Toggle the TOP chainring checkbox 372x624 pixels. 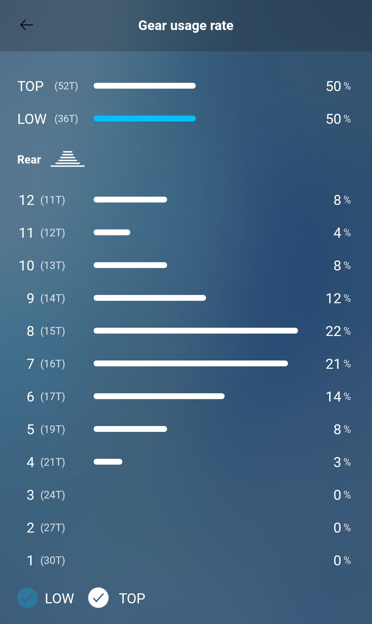tap(99, 598)
